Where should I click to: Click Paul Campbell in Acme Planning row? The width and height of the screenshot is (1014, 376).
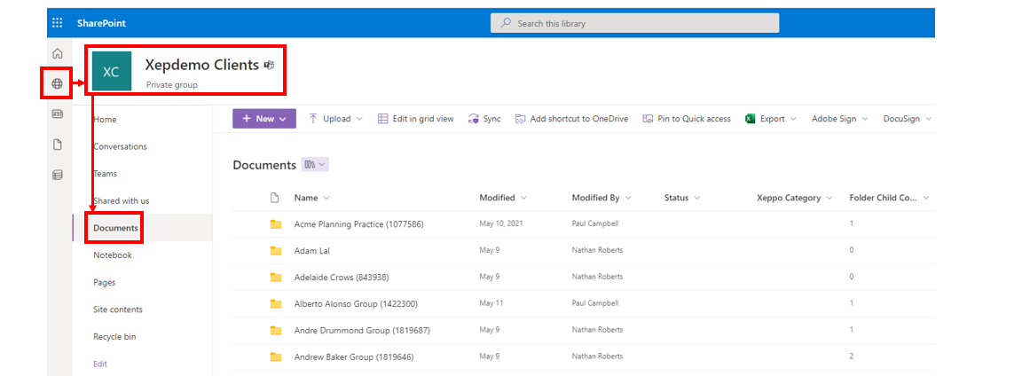tap(595, 224)
